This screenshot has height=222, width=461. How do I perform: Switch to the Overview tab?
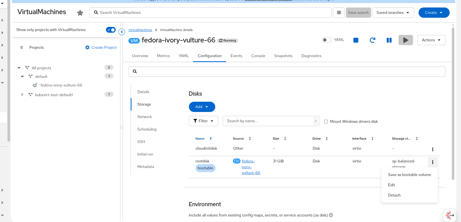click(x=140, y=56)
